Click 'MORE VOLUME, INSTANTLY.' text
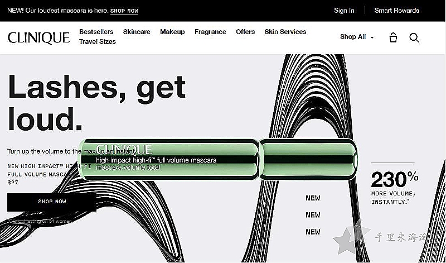The image size is (446, 263). pyautogui.click(x=393, y=198)
